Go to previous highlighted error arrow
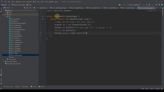 158,11
